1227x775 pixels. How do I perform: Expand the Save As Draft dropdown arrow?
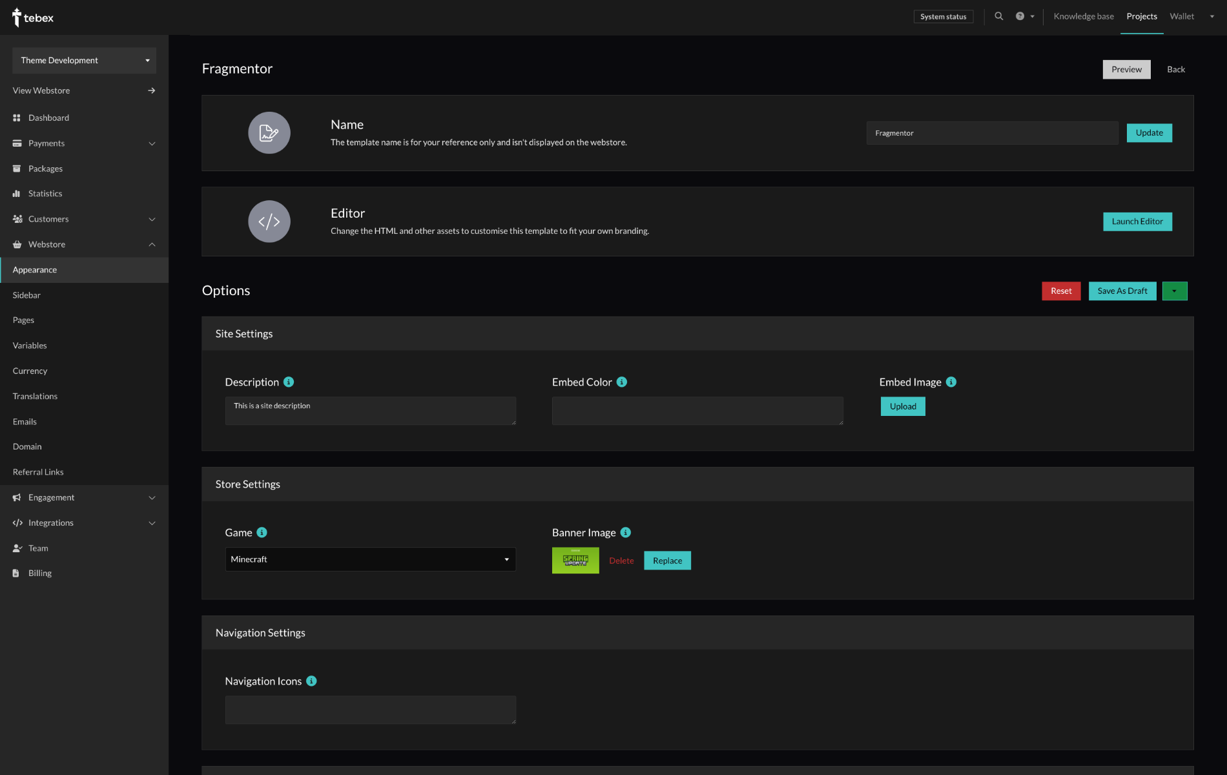click(x=1174, y=291)
